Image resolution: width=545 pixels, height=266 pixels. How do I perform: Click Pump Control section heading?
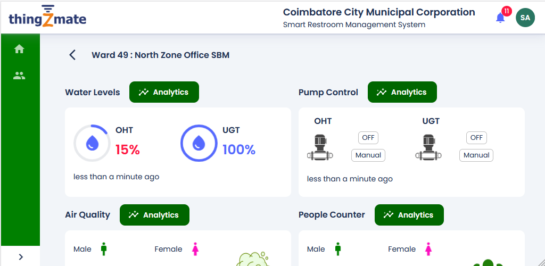click(x=328, y=93)
